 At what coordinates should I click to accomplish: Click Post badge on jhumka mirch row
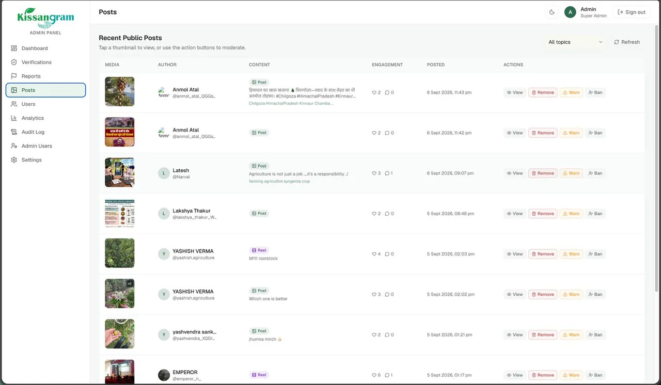tap(259, 331)
